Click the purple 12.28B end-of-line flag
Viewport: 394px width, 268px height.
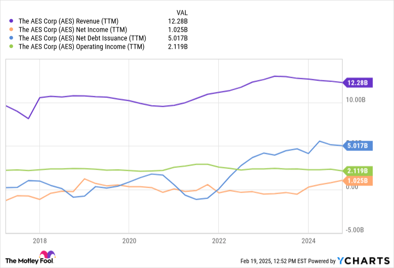tap(358, 83)
